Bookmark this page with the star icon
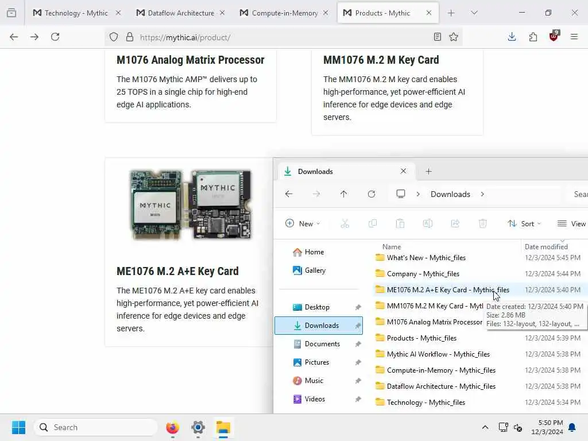Screen dimensions: 588x441 click(454, 37)
